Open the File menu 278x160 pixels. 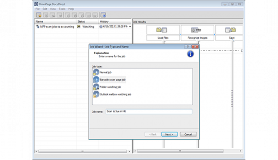[37, 9]
